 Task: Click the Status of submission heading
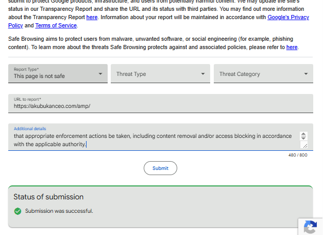[48, 197]
